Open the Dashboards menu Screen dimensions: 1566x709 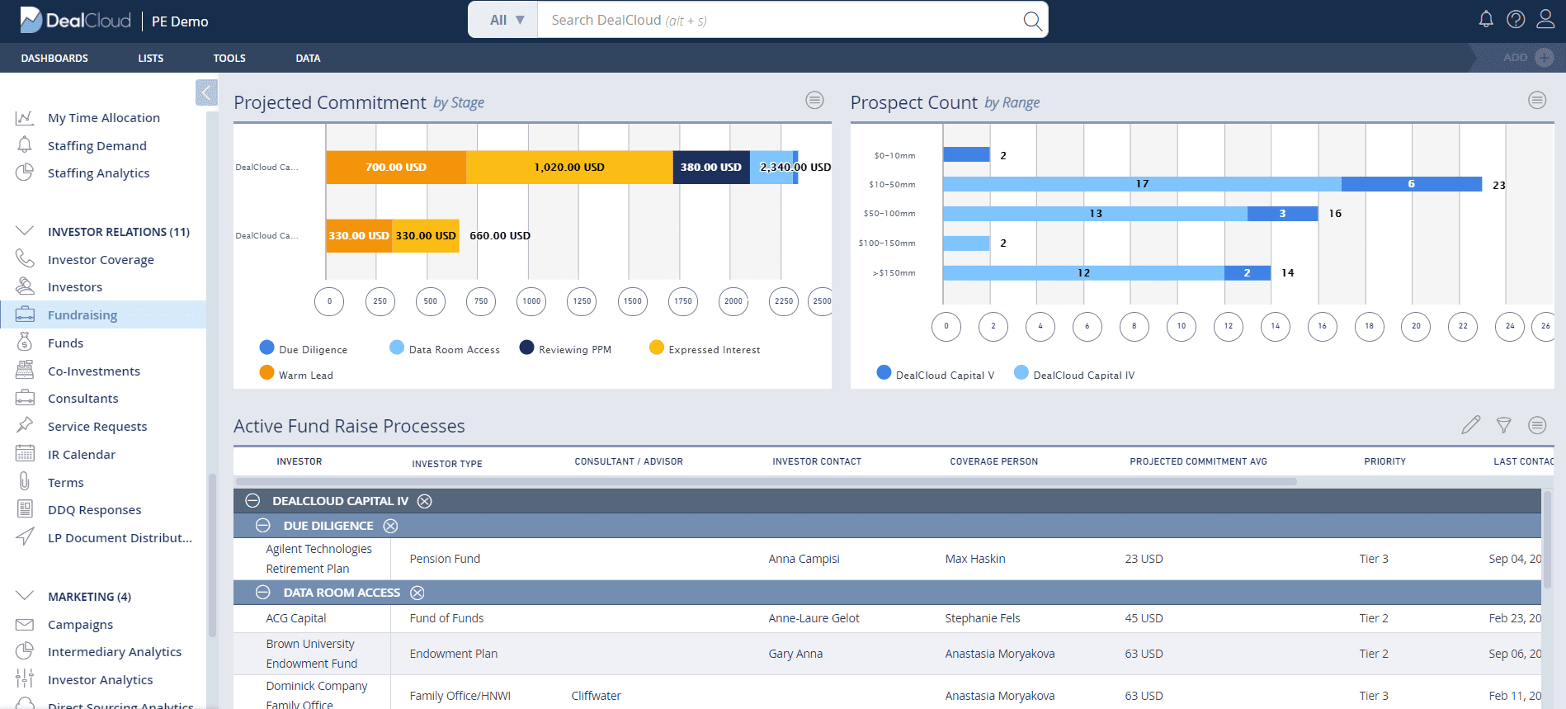click(54, 58)
